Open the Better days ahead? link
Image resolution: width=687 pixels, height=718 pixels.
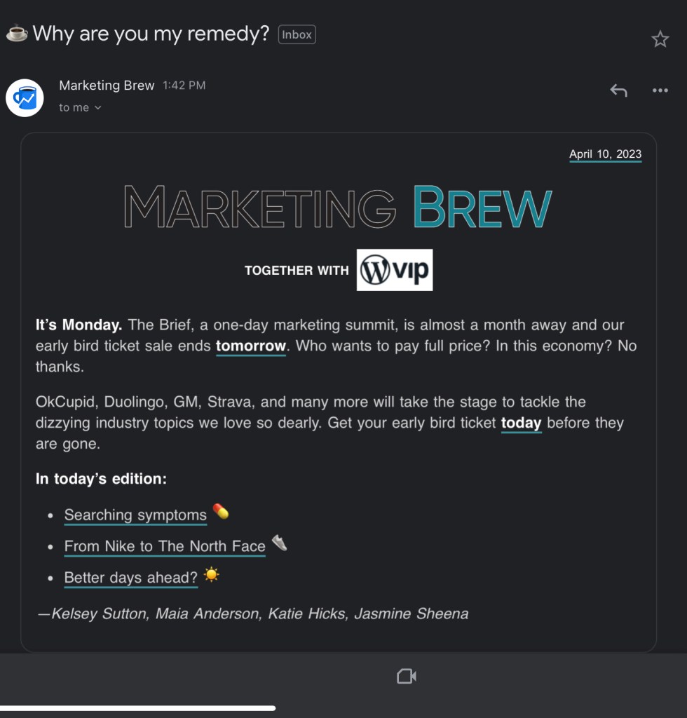coord(131,578)
